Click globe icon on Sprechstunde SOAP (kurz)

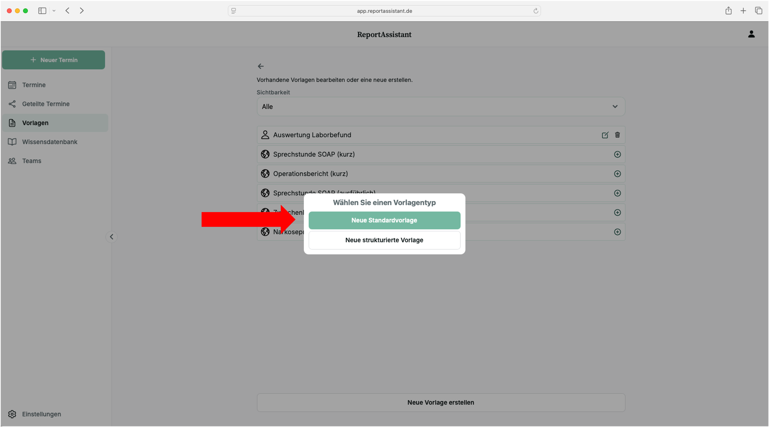[x=265, y=154]
